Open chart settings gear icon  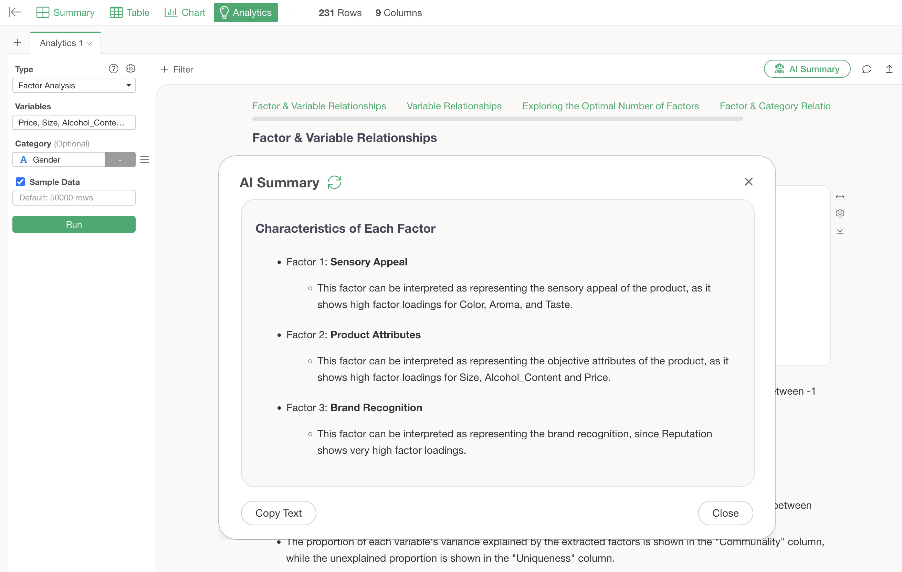click(840, 213)
